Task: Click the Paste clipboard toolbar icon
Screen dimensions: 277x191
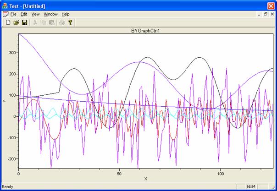Action: (x=51, y=22)
